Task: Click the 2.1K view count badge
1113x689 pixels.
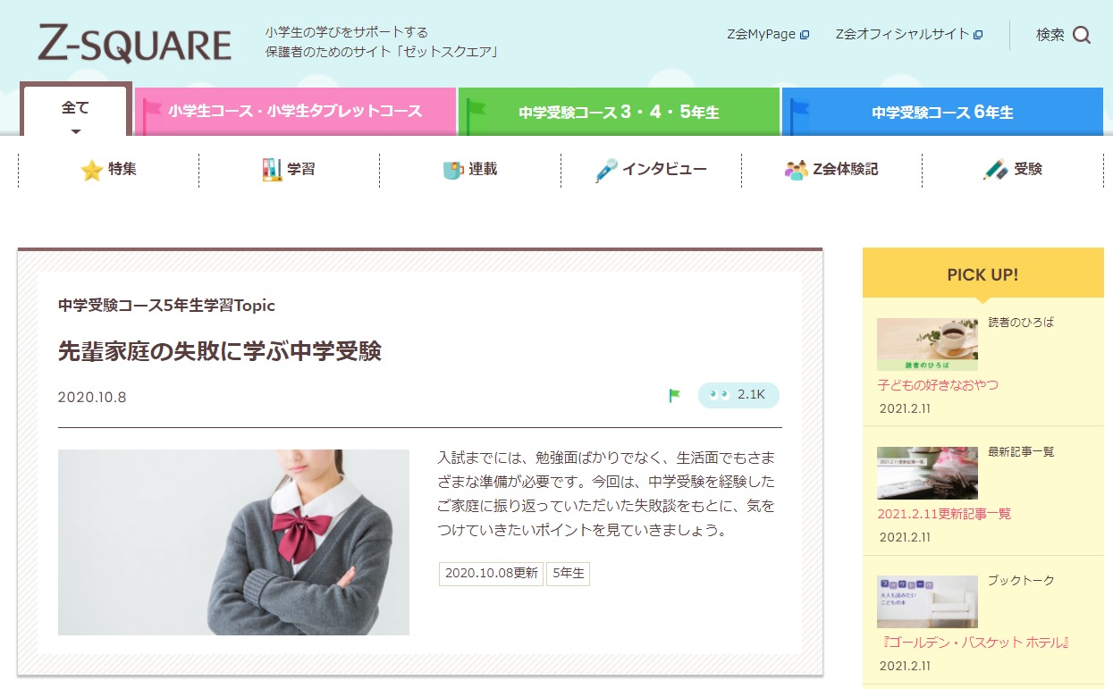Action: click(x=738, y=395)
